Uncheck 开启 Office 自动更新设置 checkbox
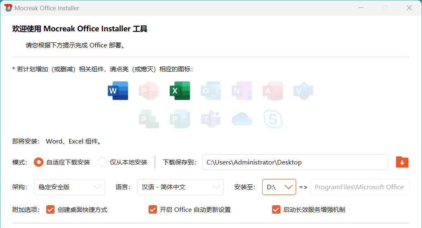The image size is (422, 228). [x=152, y=209]
